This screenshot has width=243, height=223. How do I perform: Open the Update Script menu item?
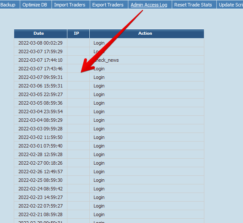(231, 5)
